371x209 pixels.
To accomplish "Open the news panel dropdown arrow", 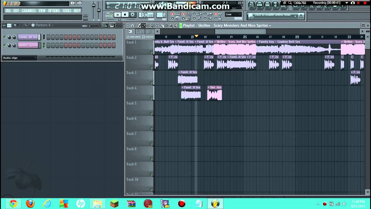I will (295, 16).
